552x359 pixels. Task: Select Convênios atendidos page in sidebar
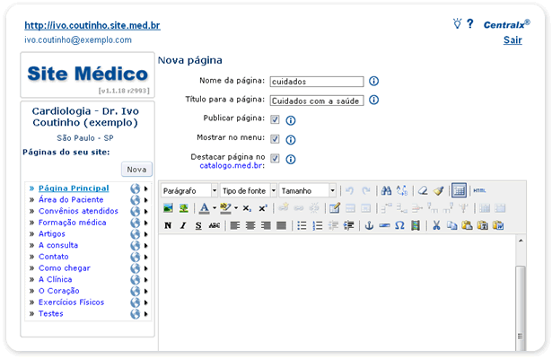[x=77, y=211]
